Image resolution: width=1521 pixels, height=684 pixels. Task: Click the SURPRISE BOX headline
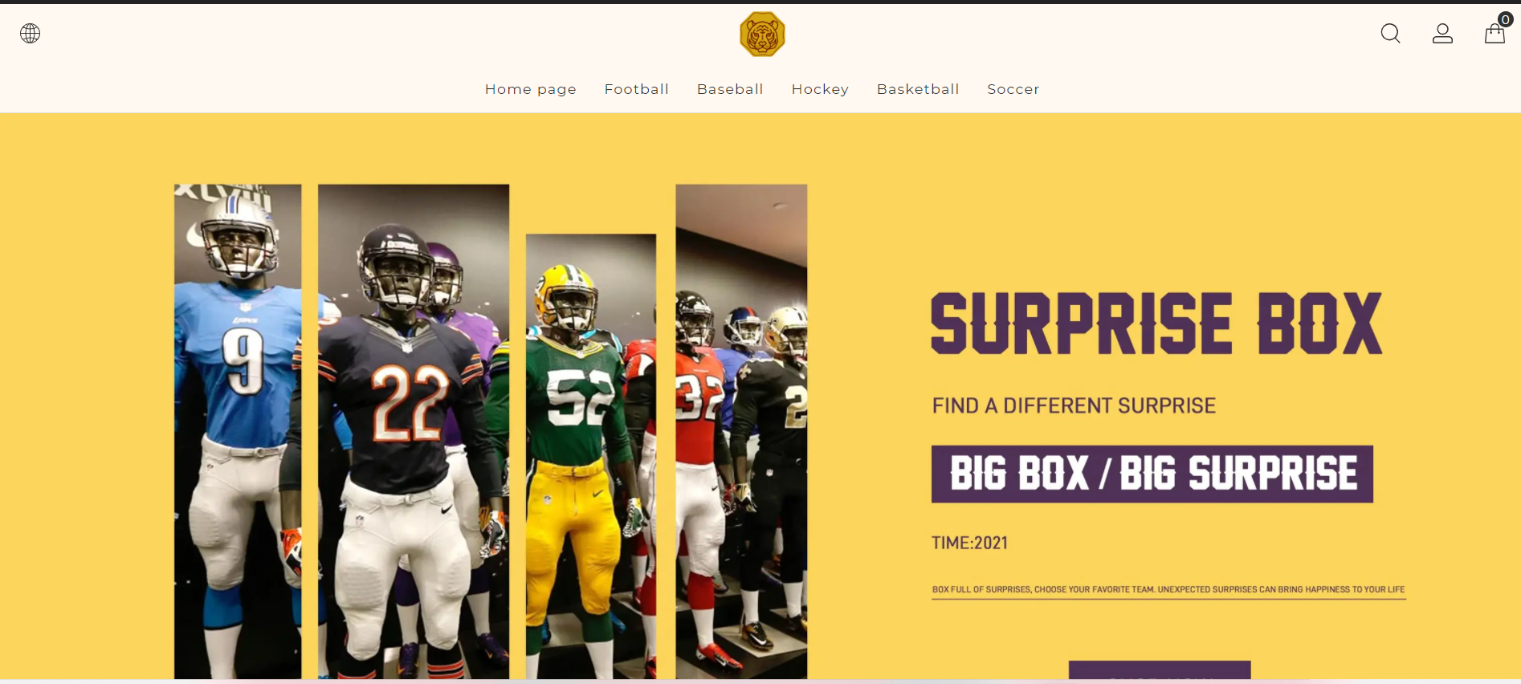(1156, 323)
